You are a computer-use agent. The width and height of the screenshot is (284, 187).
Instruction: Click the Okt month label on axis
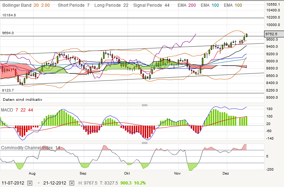click(127, 173)
